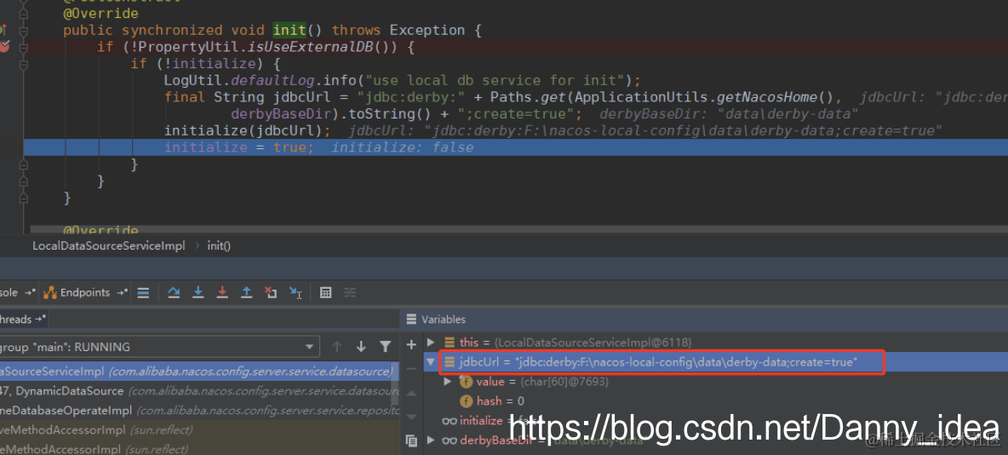
Task: Click the @Override annotation fold marker
Action: (x=24, y=14)
